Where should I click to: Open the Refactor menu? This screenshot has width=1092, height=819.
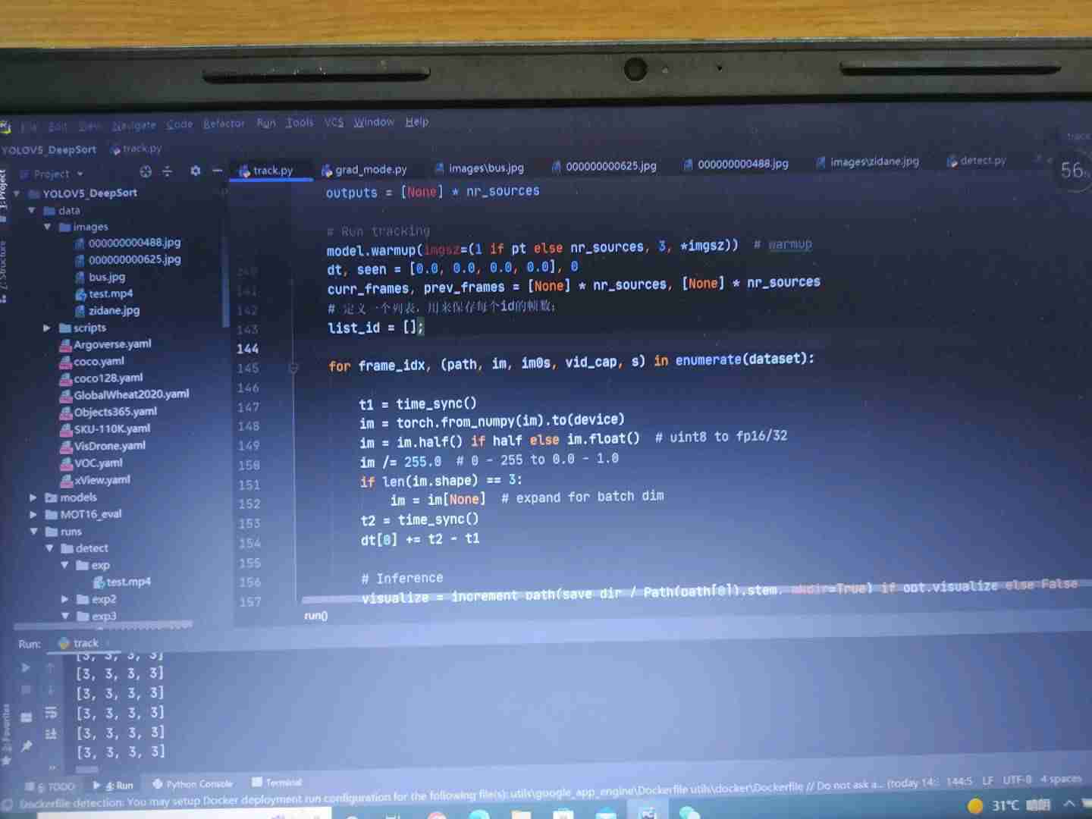[x=224, y=124]
